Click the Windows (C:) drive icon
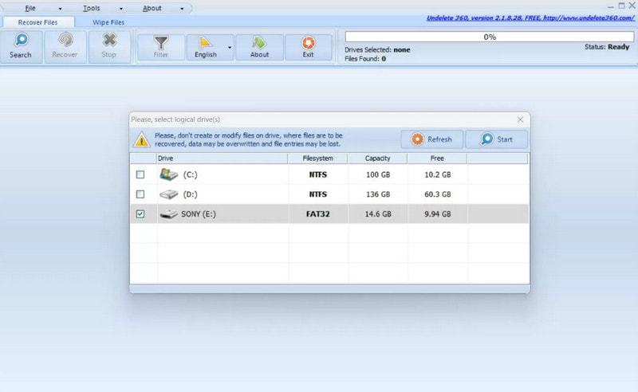This screenshot has width=638, height=392. 169,174
